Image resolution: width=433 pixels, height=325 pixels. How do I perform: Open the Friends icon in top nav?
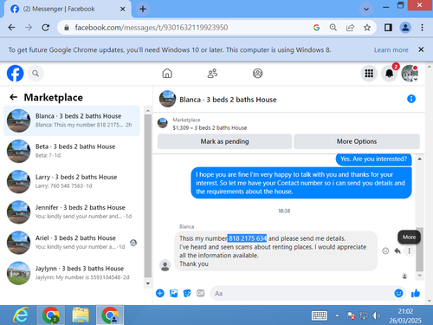click(212, 74)
